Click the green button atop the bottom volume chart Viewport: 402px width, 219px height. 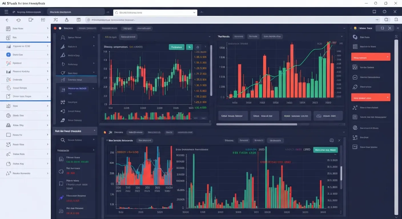point(325,150)
